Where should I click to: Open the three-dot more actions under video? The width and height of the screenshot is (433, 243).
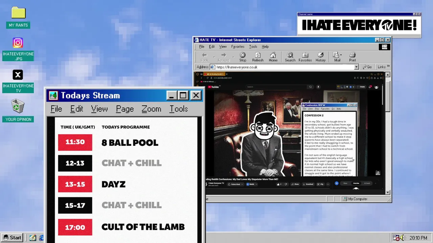[328, 184]
